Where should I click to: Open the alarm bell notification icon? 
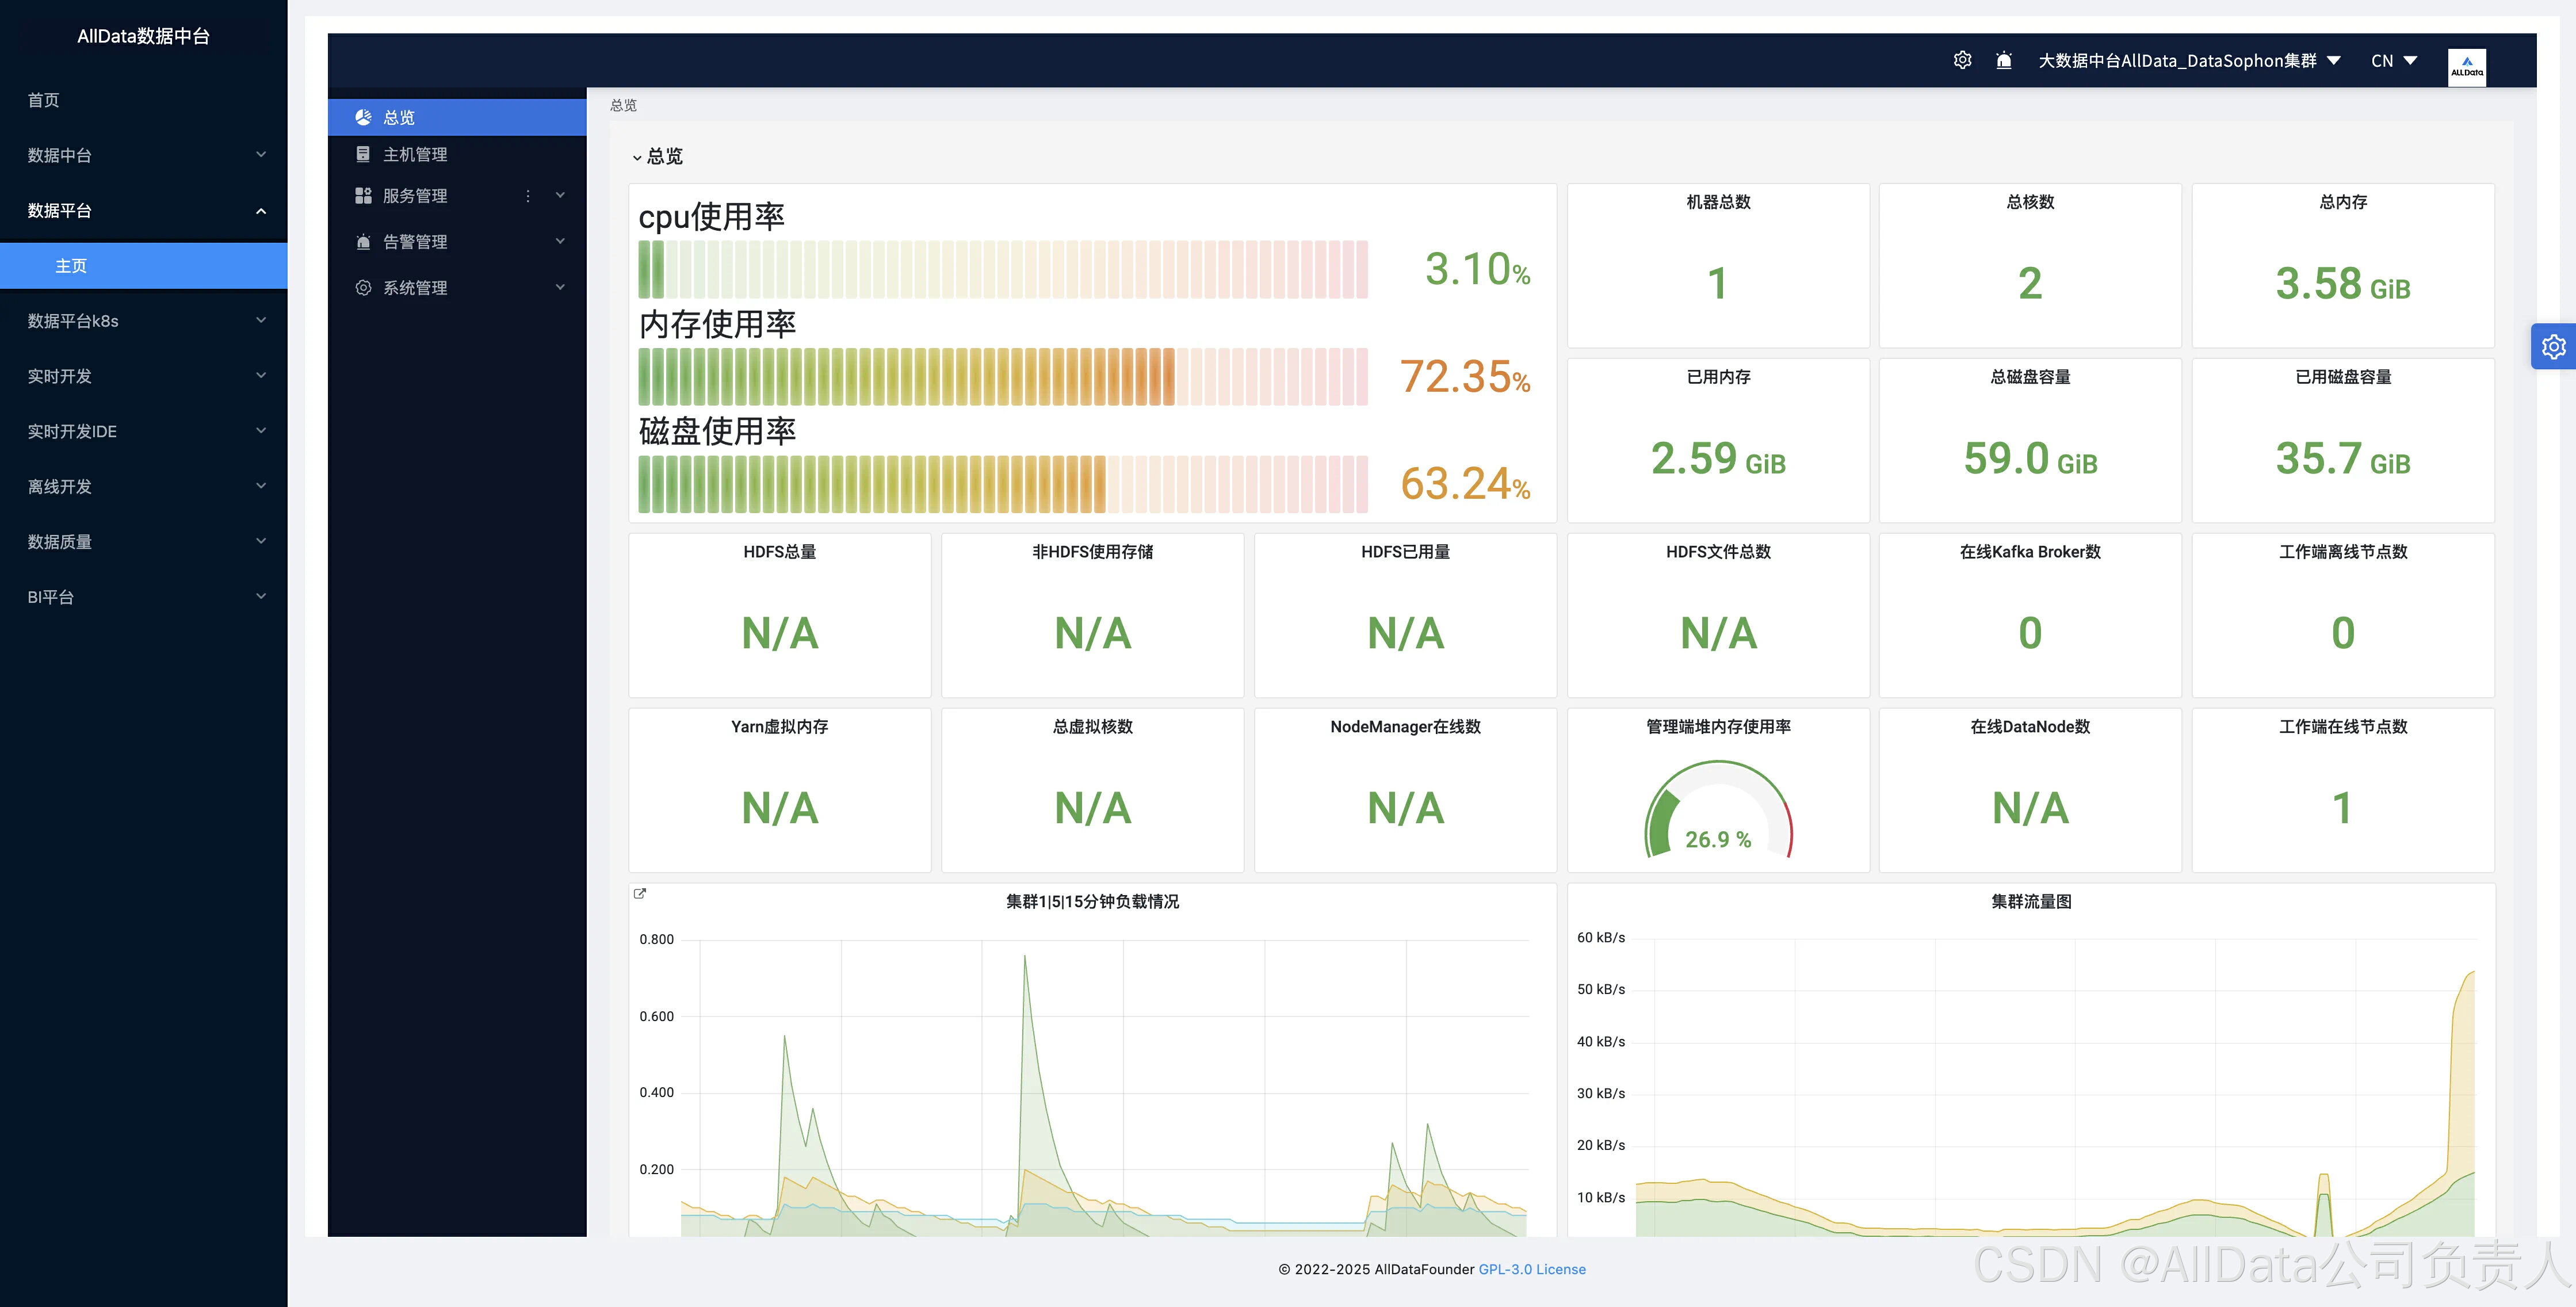click(x=2004, y=61)
